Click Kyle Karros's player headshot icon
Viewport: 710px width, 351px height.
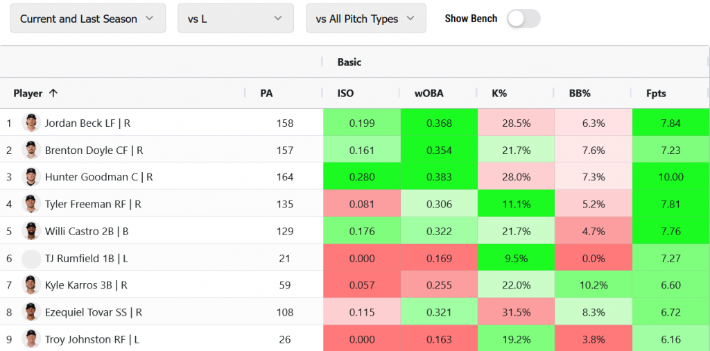point(31,285)
